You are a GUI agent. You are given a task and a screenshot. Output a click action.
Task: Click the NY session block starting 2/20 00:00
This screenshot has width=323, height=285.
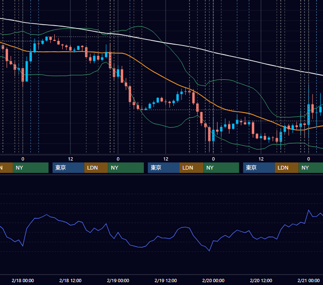(x=221, y=168)
